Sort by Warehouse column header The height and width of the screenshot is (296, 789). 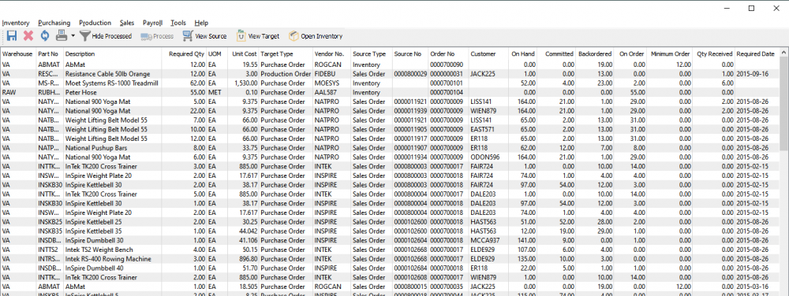pyautogui.click(x=17, y=54)
